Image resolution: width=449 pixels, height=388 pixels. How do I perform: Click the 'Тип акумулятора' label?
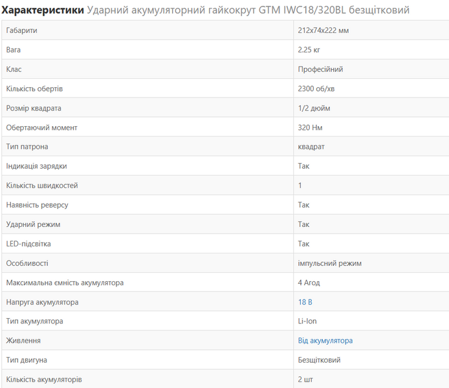(35, 321)
